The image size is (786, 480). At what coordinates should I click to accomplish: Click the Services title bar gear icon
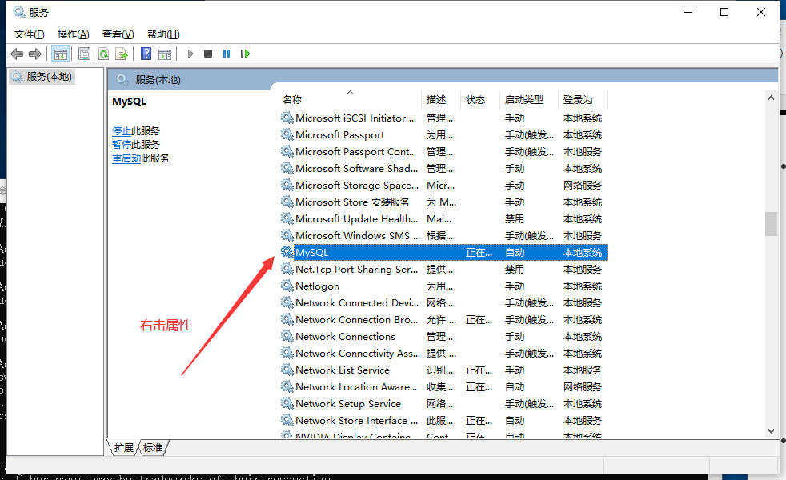(18, 12)
